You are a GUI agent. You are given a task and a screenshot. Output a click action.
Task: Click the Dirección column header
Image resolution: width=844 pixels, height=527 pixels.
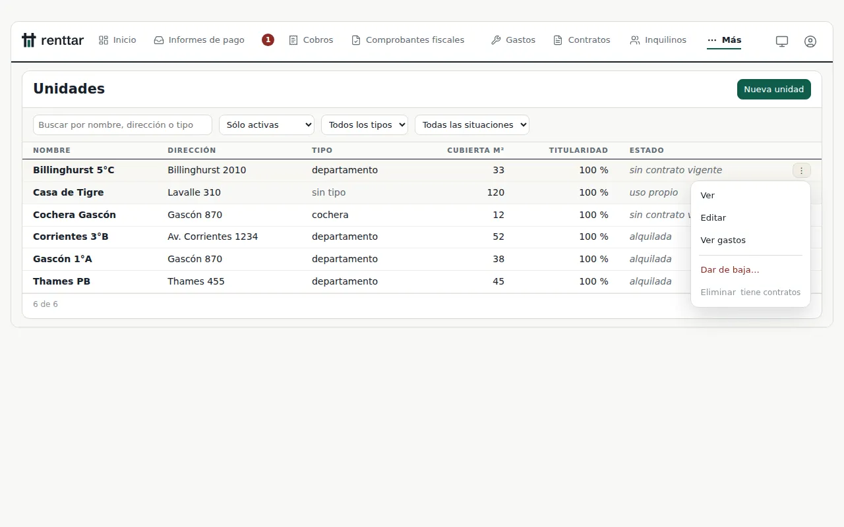[x=192, y=150]
